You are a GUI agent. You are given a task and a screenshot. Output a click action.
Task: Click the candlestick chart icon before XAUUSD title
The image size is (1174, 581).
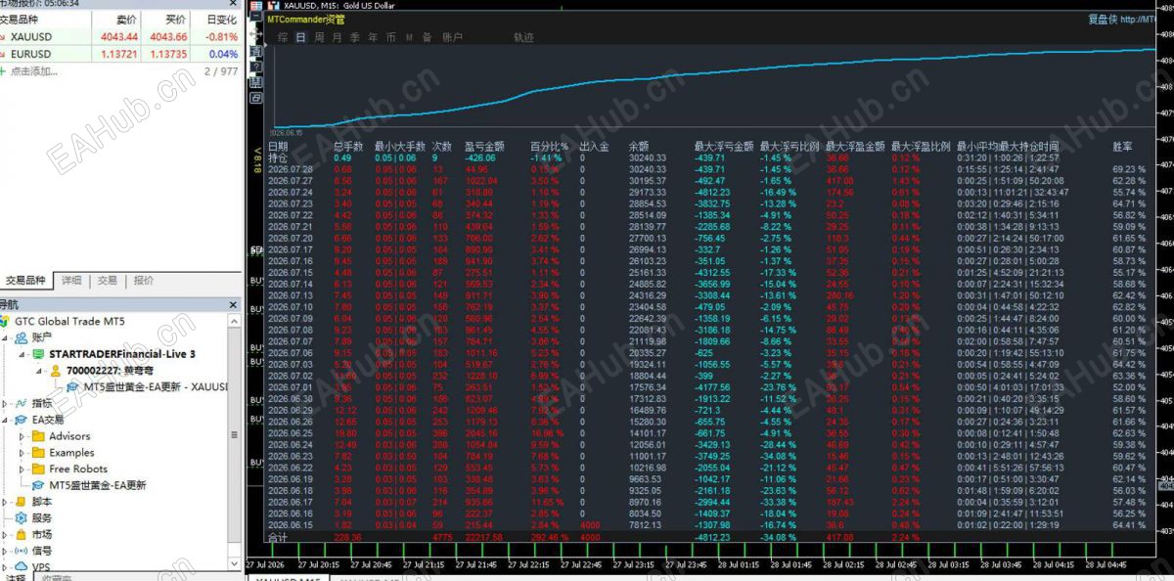275,5
